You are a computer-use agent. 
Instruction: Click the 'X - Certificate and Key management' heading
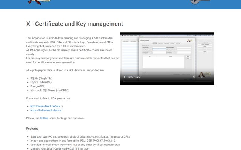[x=75, y=24]
